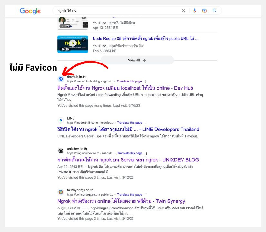Open more options for unixdev.co.th result

[146, 153]
